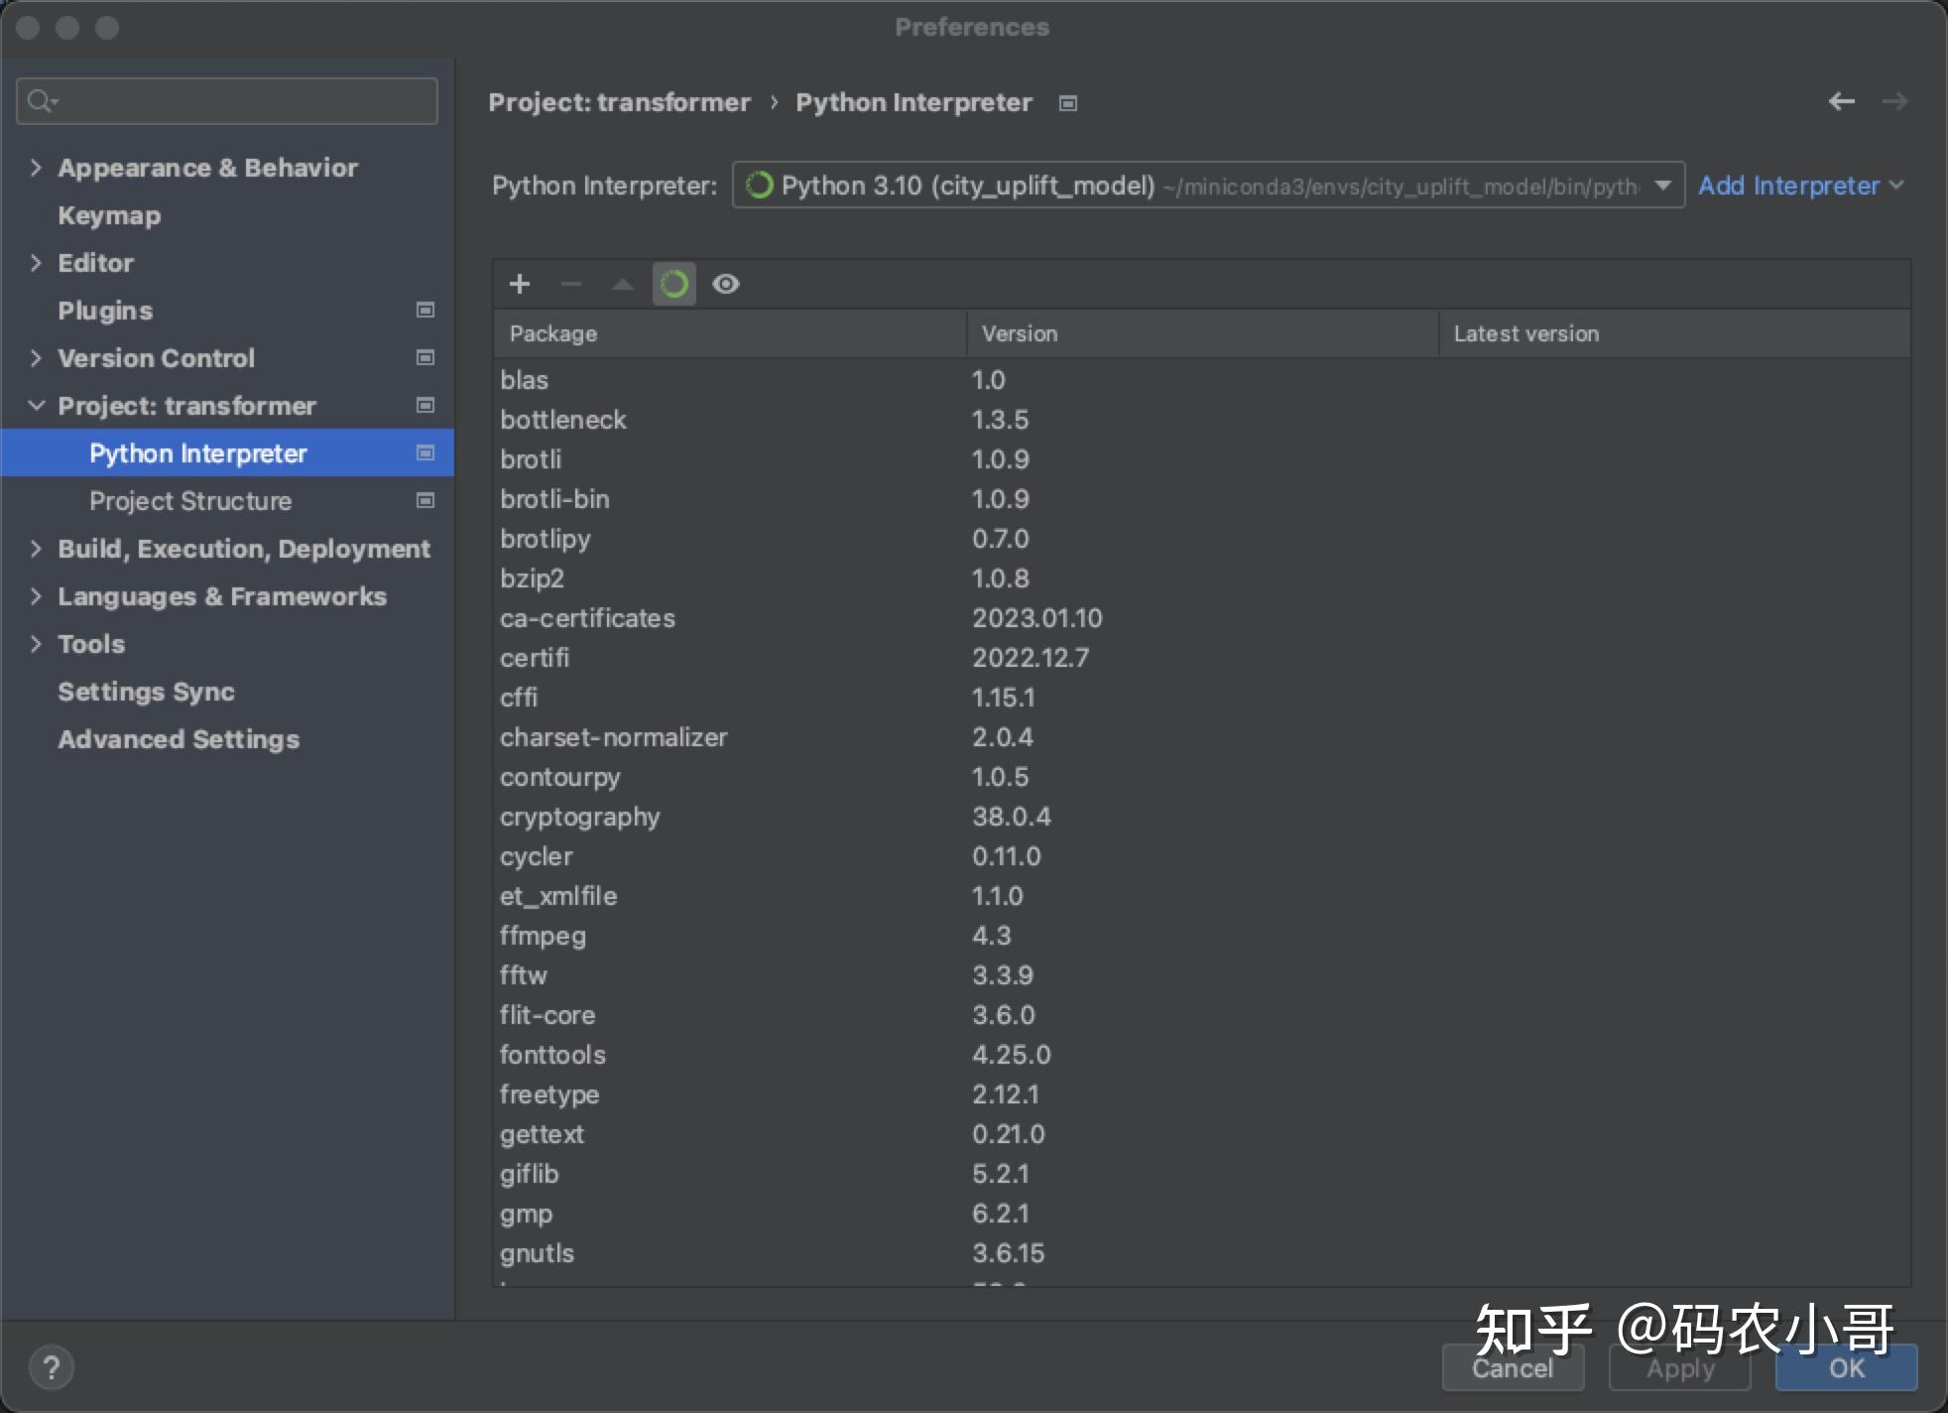
Task: Open the Python Interpreter selection dropdown
Action: coord(1662,185)
